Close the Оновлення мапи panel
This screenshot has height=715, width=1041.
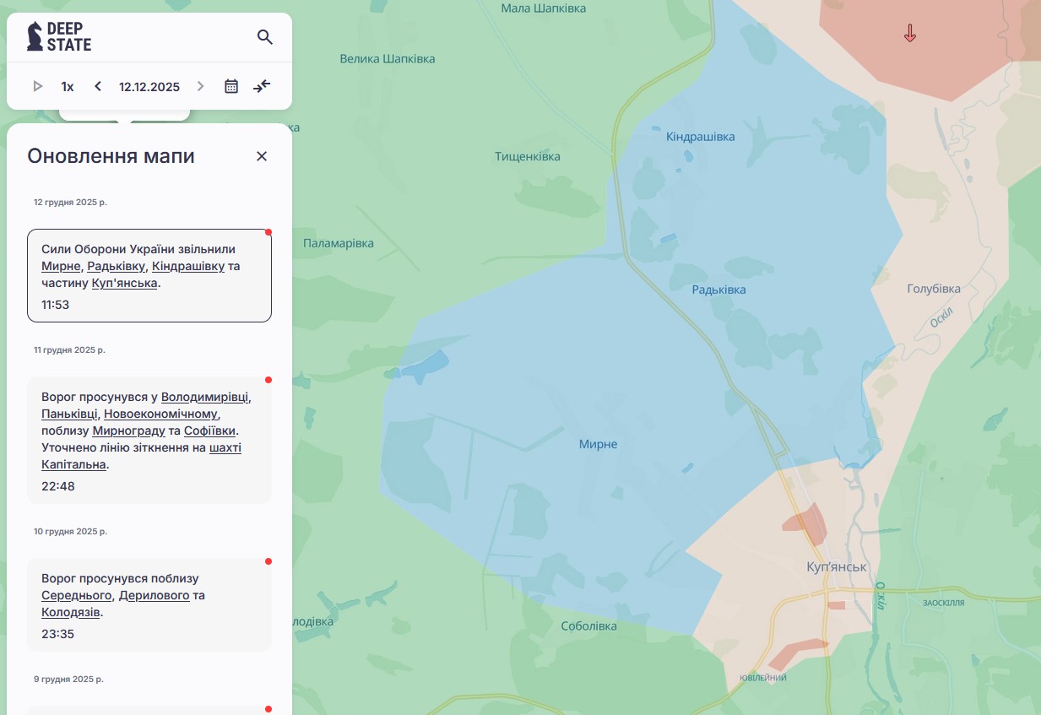[262, 156]
